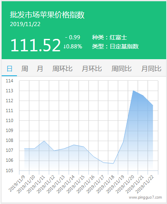The width and height of the screenshot is (167, 204).
Task: Open the 周同比 tab
Action: tap(122, 69)
